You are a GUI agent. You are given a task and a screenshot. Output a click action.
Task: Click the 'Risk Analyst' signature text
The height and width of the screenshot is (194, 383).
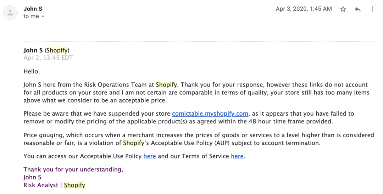click(41, 185)
